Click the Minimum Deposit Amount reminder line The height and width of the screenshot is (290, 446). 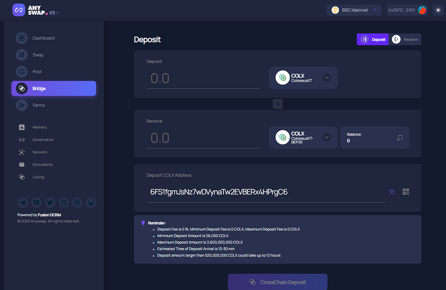[193, 236]
